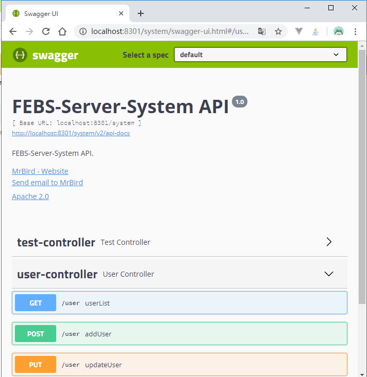Click the scrollbar up arrow

click(362, 45)
